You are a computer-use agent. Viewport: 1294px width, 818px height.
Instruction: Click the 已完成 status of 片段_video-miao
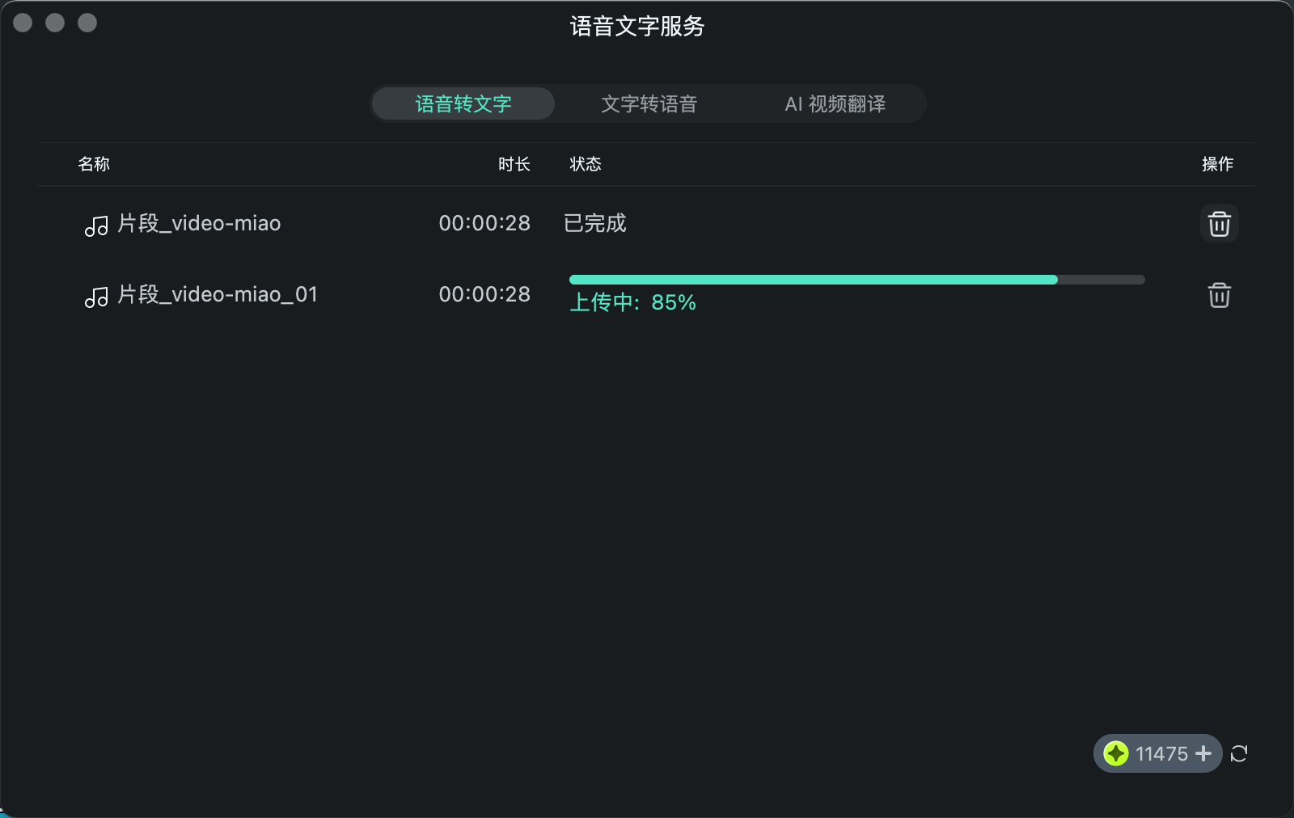(x=596, y=223)
